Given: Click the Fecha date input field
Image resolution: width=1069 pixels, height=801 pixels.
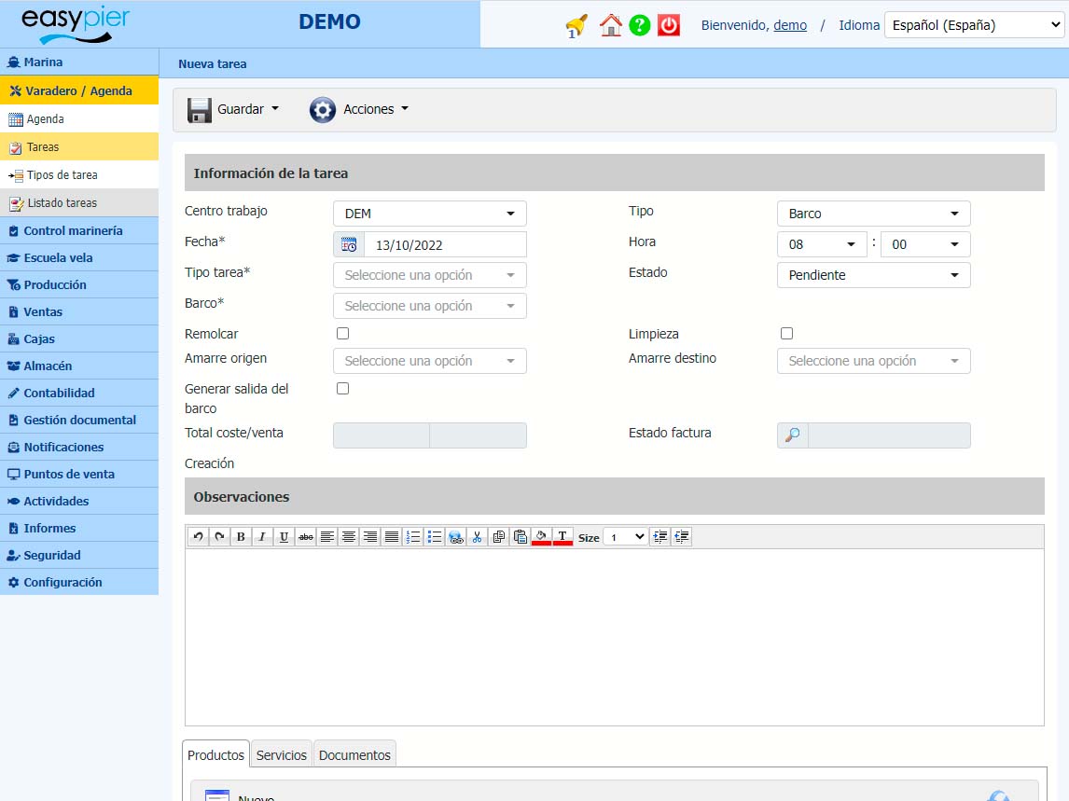Looking at the screenshot, I should point(445,244).
